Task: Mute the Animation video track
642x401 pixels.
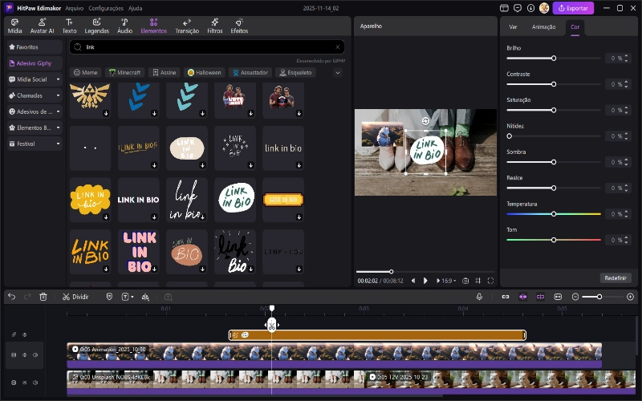Action: click(x=35, y=354)
